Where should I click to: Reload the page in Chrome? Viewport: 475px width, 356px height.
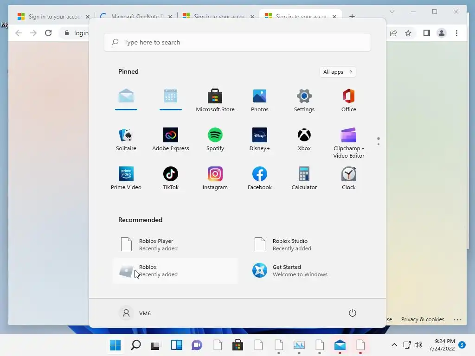(x=48, y=33)
